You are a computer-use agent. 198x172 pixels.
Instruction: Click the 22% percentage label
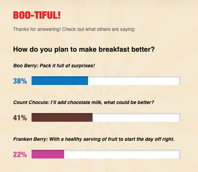pyautogui.click(x=20, y=154)
